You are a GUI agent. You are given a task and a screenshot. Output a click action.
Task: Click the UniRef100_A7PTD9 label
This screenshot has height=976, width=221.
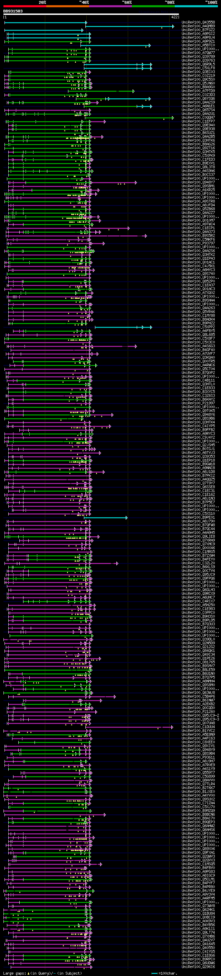point(198,91)
